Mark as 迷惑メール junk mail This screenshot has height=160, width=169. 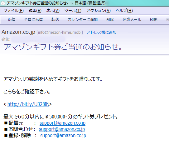tap(132, 20)
